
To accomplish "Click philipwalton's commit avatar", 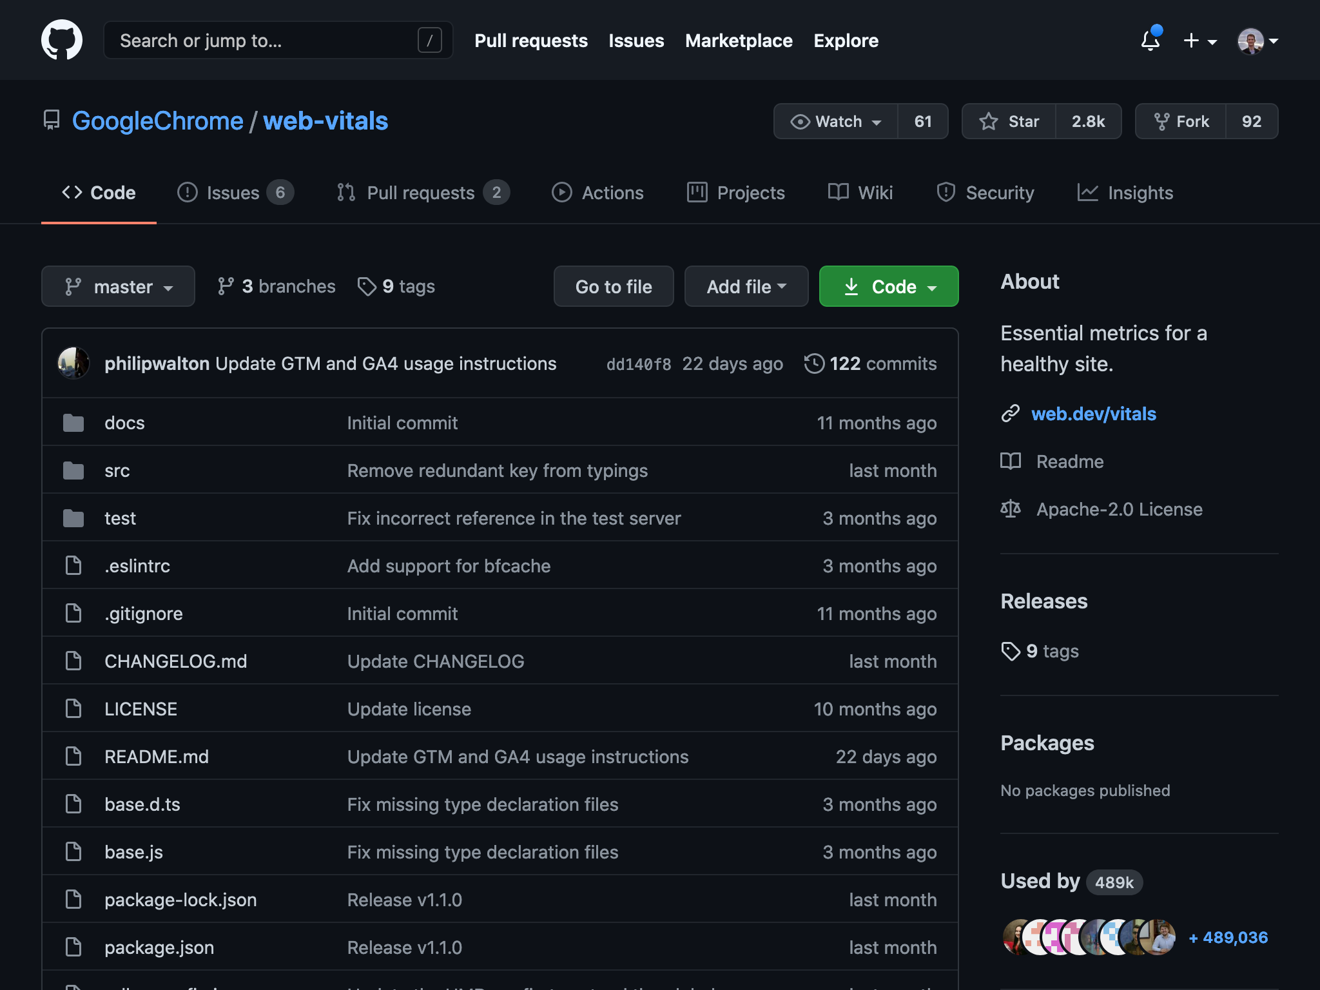I will click(73, 364).
